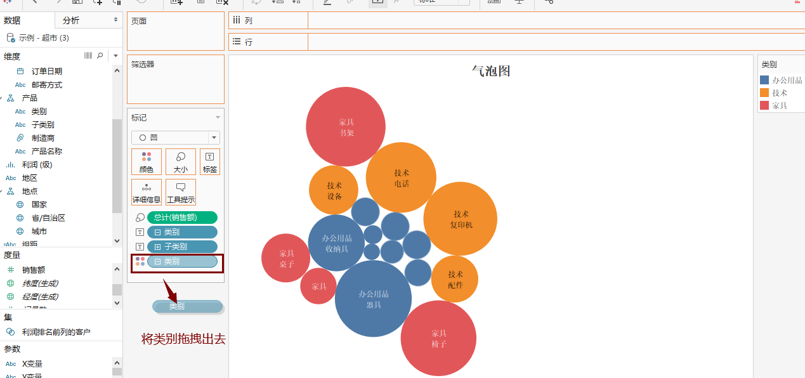The height and width of the screenshot is (378, 805).
Task: Select the 邮寄方式 field
Action: 47,84
